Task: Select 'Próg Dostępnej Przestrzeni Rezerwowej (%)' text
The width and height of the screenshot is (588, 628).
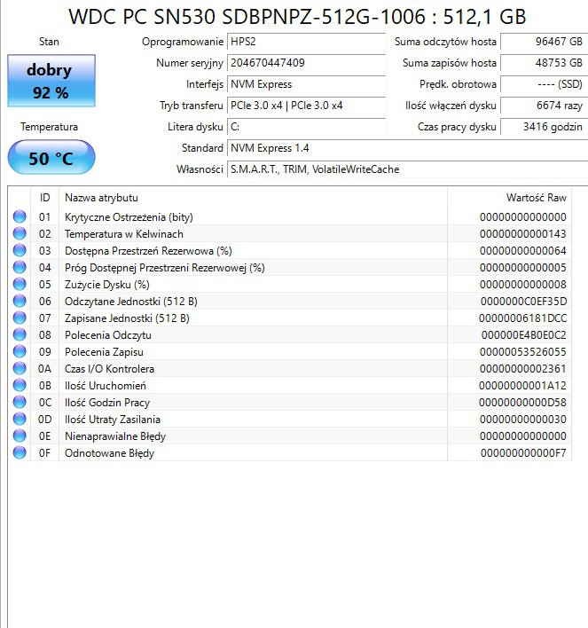Action: tap(165, 268)
